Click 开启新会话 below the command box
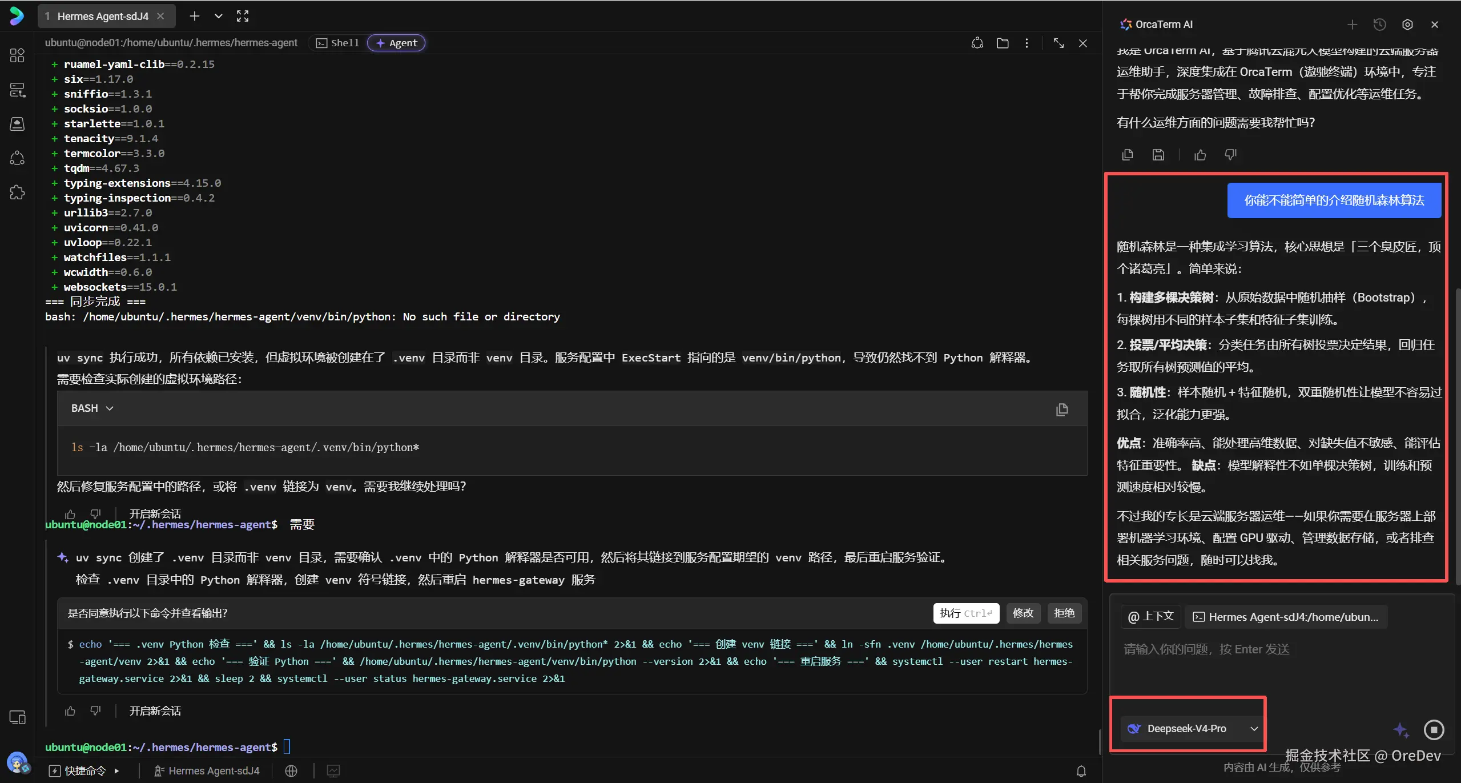1461x783 pixels. click(x=155, y=711)
